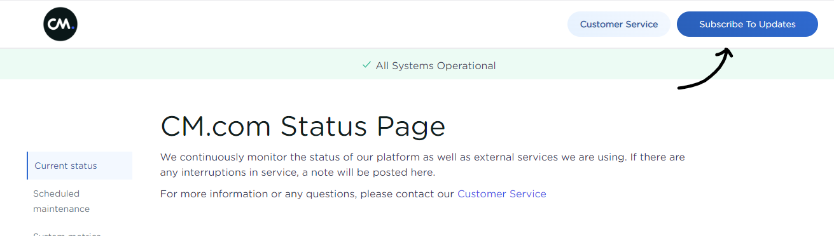Go to the System metrics sidebar item
The image size is (834, 236).
pos(67,234)
